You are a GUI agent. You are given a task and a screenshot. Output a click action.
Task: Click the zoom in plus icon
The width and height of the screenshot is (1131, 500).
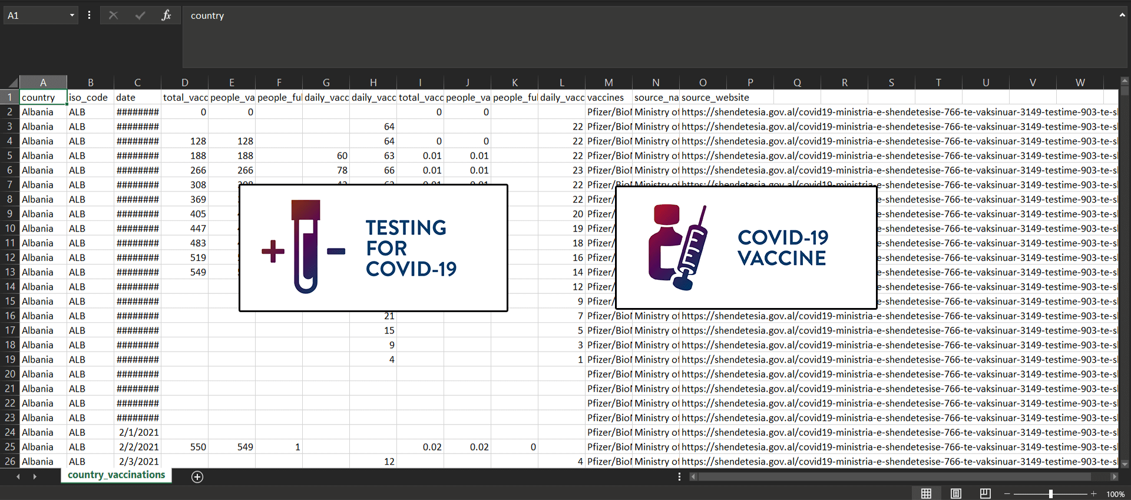click(x=1094, y=494)
